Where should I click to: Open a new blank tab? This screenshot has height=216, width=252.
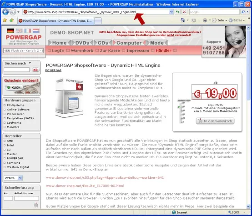tap(98, 21)
